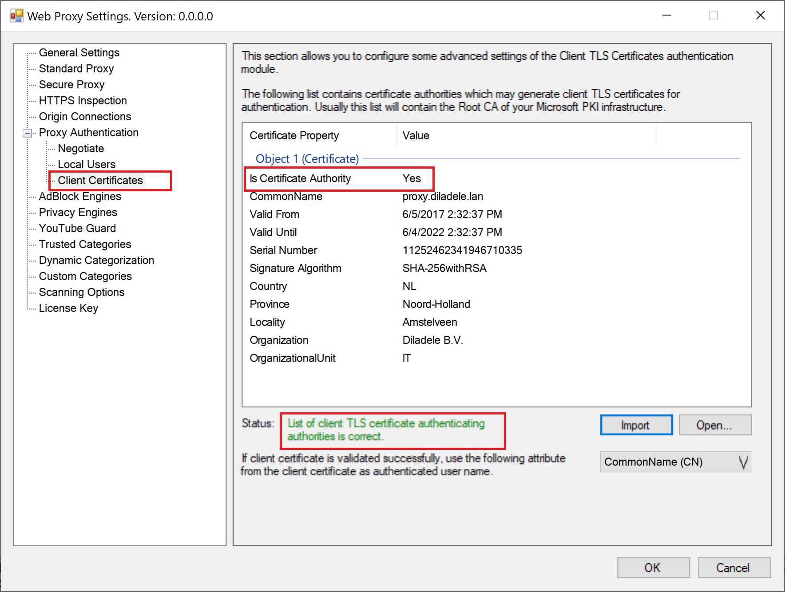Click the Web Proxy Settings app icon
The image size is (785, 592).
click(x=16, y=16)
